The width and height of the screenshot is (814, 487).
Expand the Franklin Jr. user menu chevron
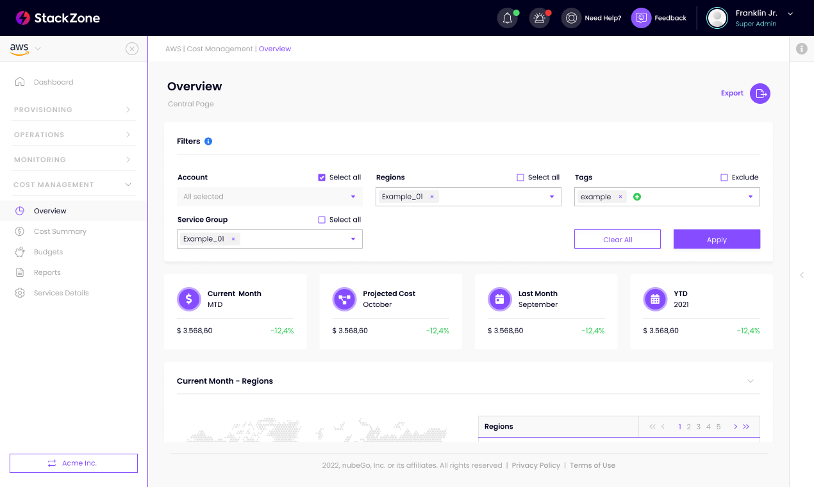(790, 13)
